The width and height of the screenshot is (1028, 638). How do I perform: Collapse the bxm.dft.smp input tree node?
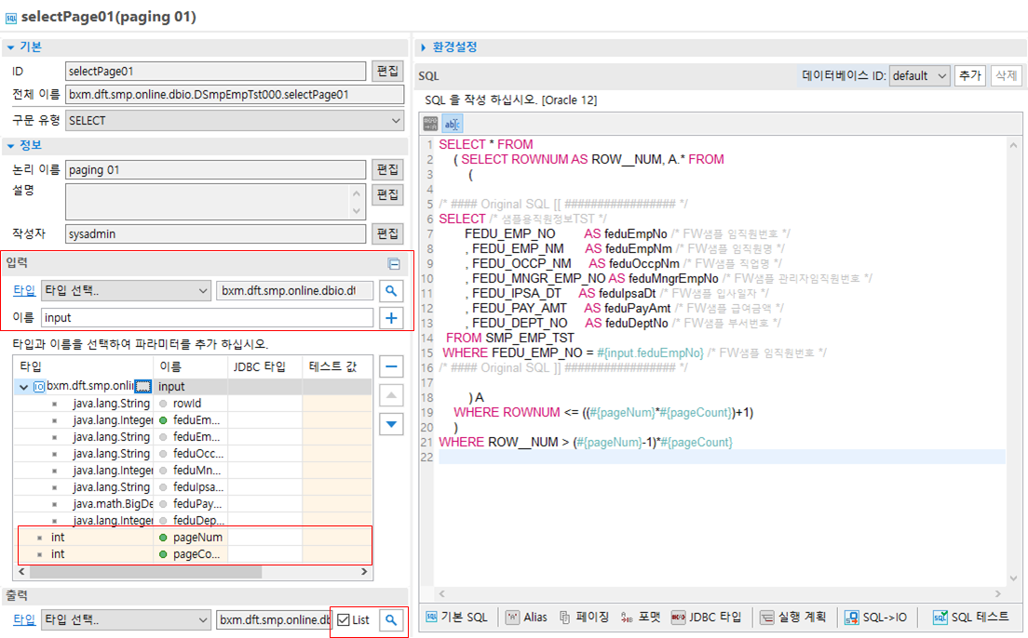23,386
